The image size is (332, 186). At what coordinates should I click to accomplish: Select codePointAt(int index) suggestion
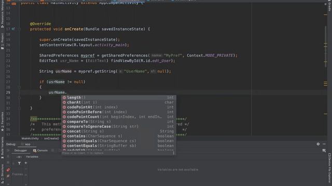click(119, 107)
